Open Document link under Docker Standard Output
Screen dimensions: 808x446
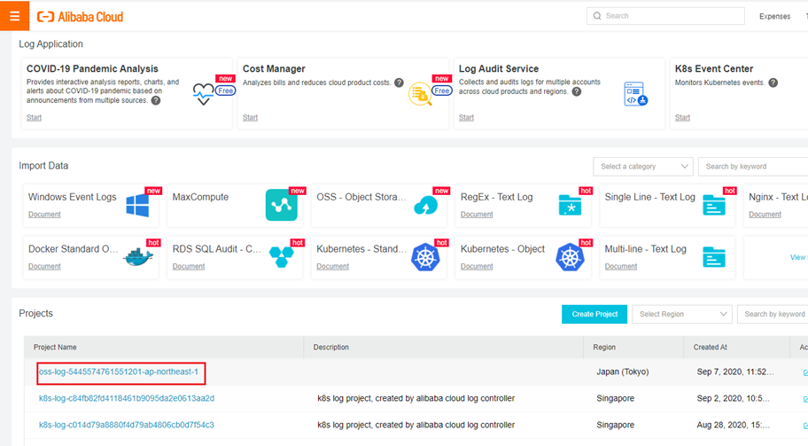[44, 267]
